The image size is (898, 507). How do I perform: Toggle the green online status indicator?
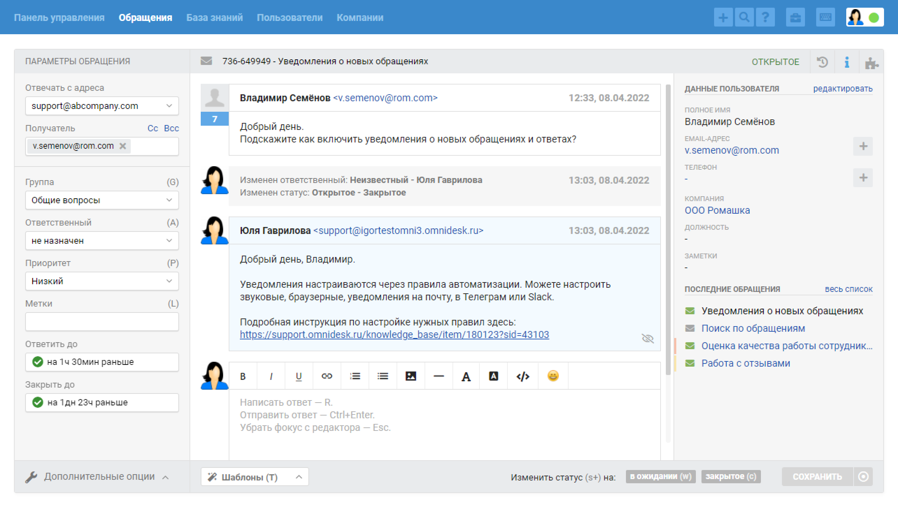[874, 17]
